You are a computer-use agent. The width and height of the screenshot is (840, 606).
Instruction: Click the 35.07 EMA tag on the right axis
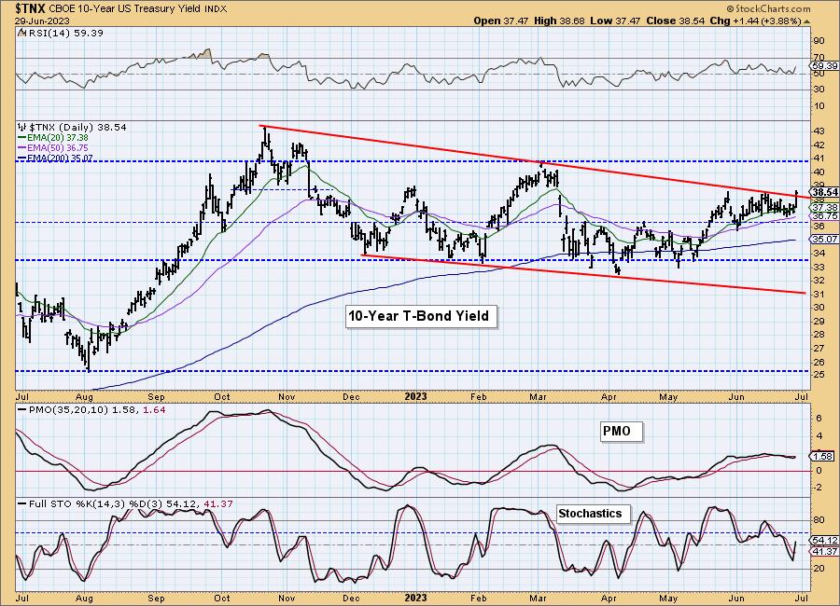point(824,240)
